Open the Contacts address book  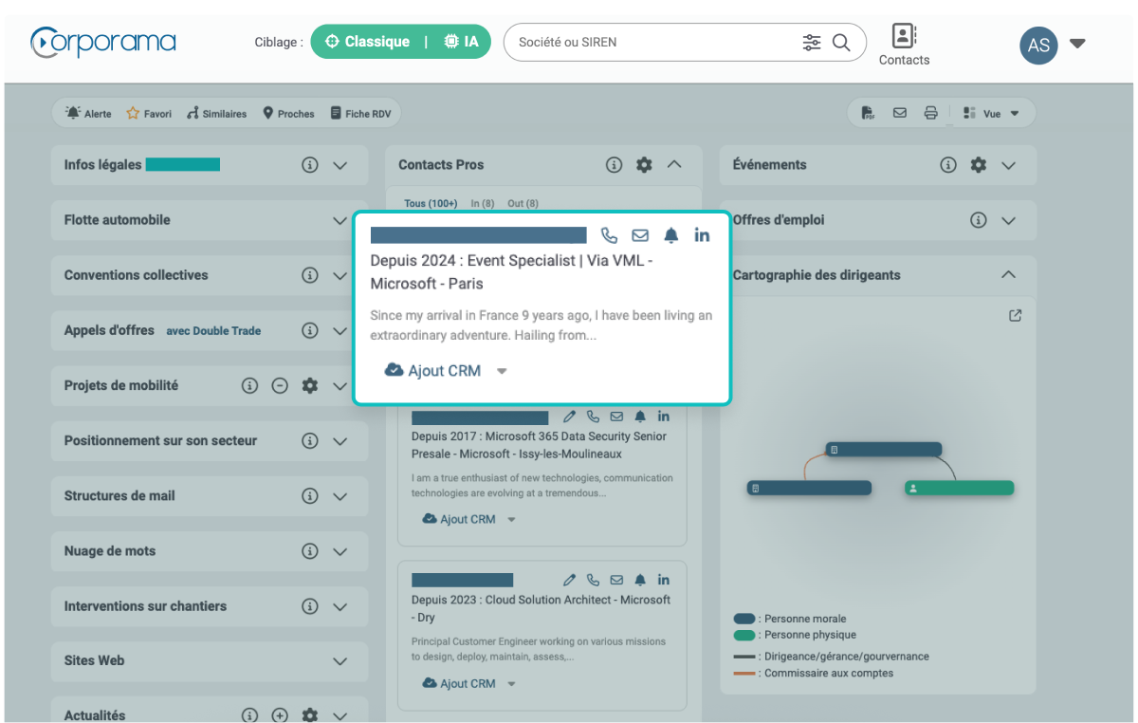coord(904,45)
